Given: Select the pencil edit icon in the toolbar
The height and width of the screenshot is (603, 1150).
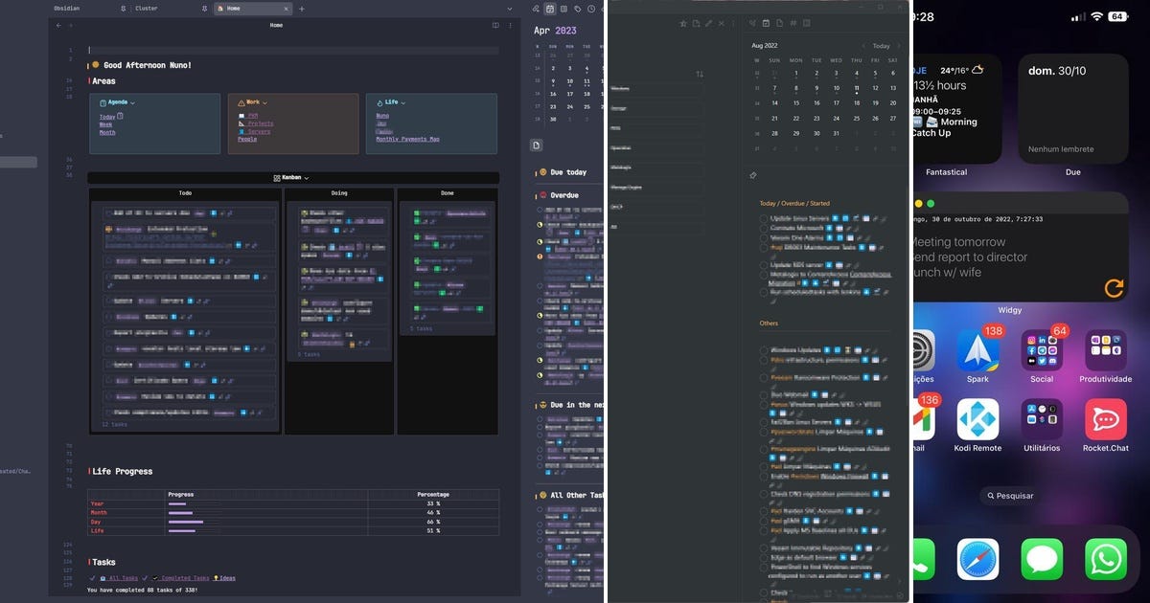Looking at the screenshot, I should pyautogui.click(x=708, y=23).
